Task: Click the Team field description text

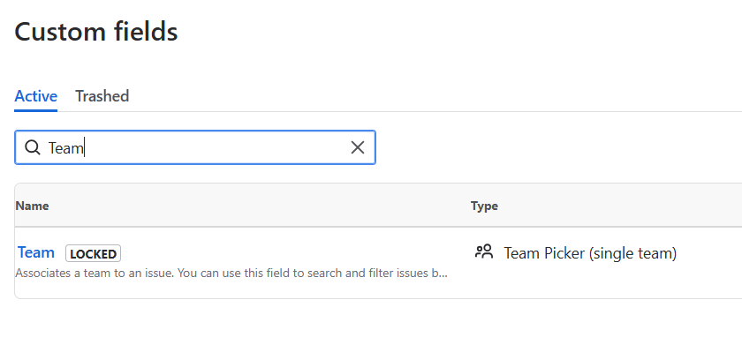Action: (231, 274)
